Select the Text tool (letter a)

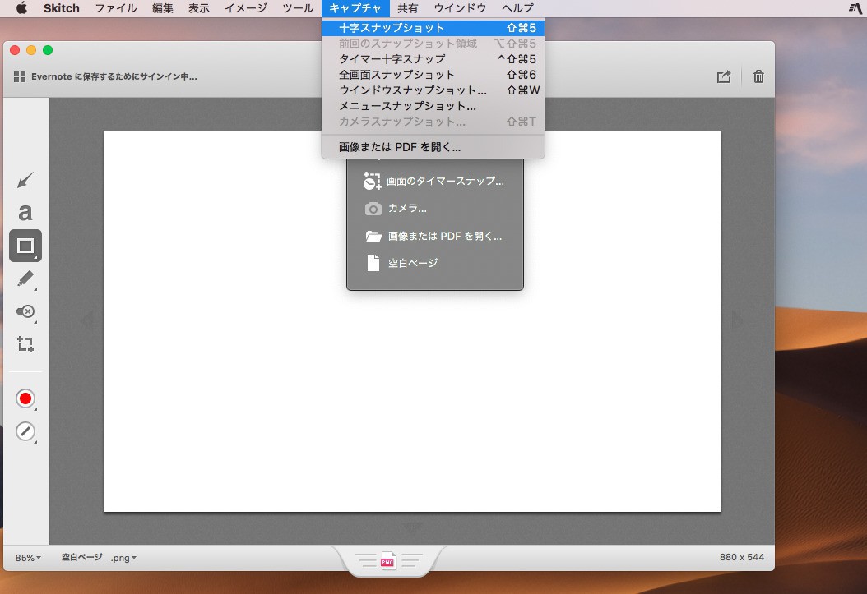(x=25, y=213)
